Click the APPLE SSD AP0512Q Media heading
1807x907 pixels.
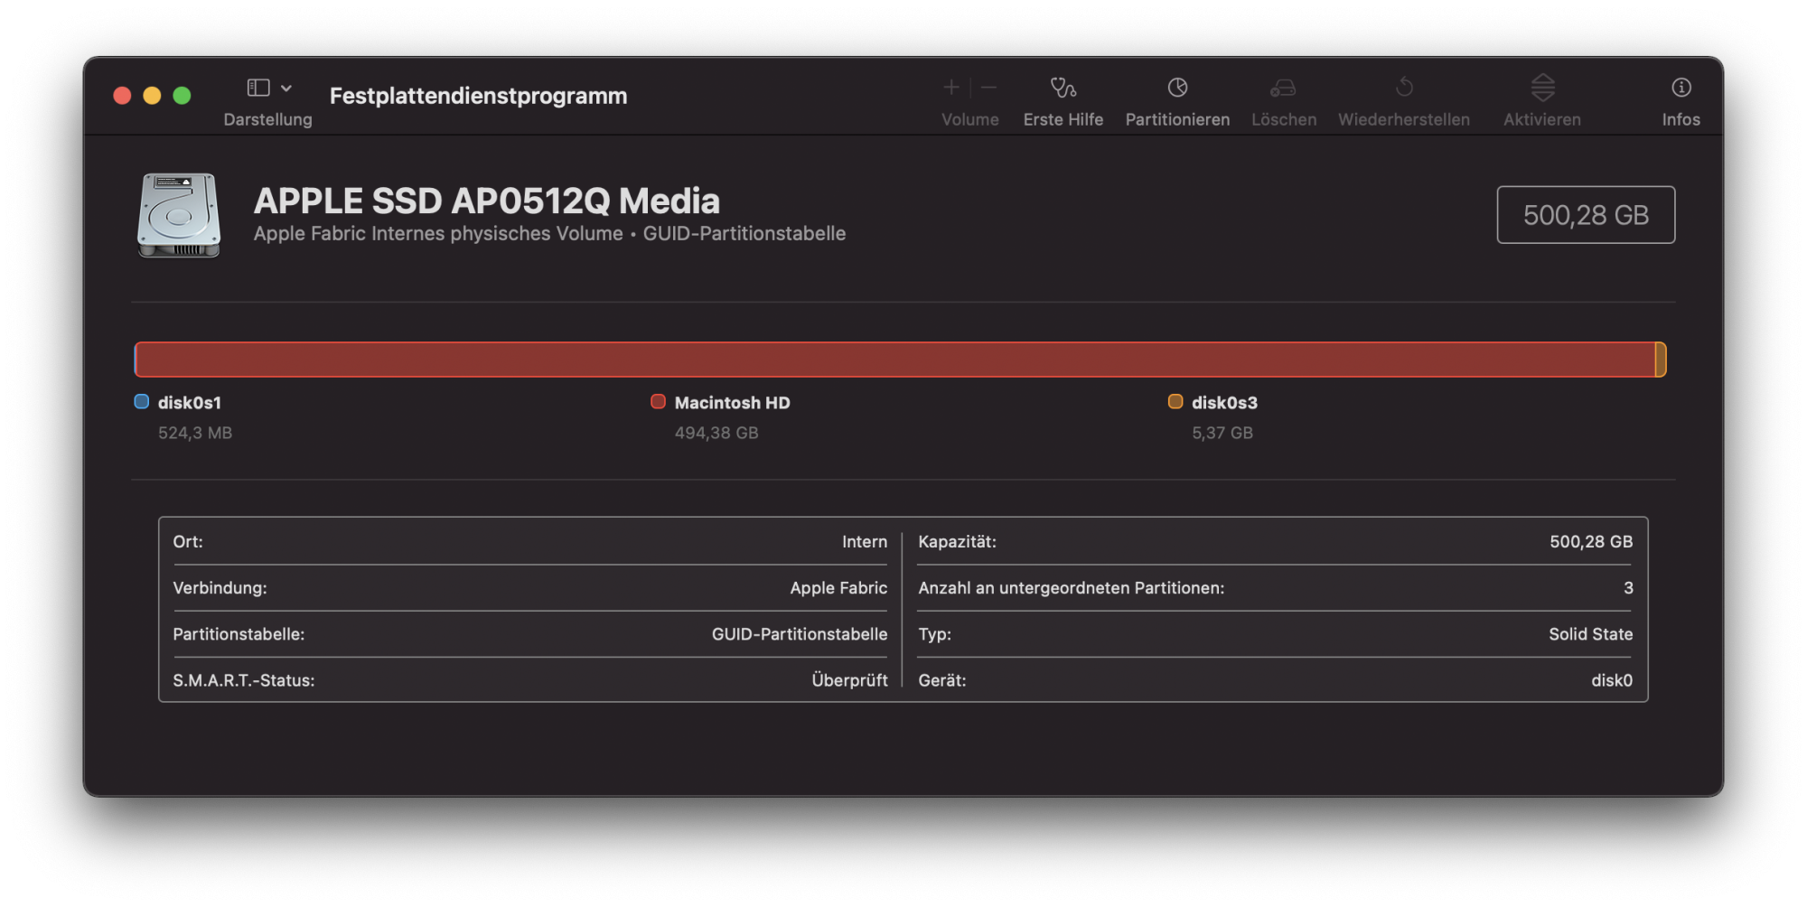(x=487, y=201)
